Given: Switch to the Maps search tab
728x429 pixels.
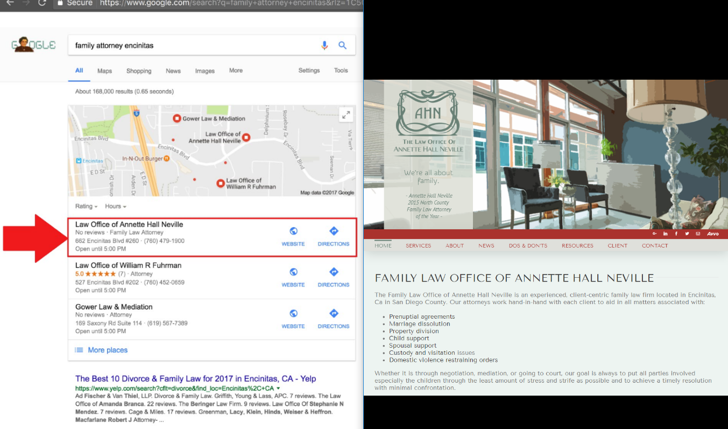Looking at the screenshot, I should (104, 71).
